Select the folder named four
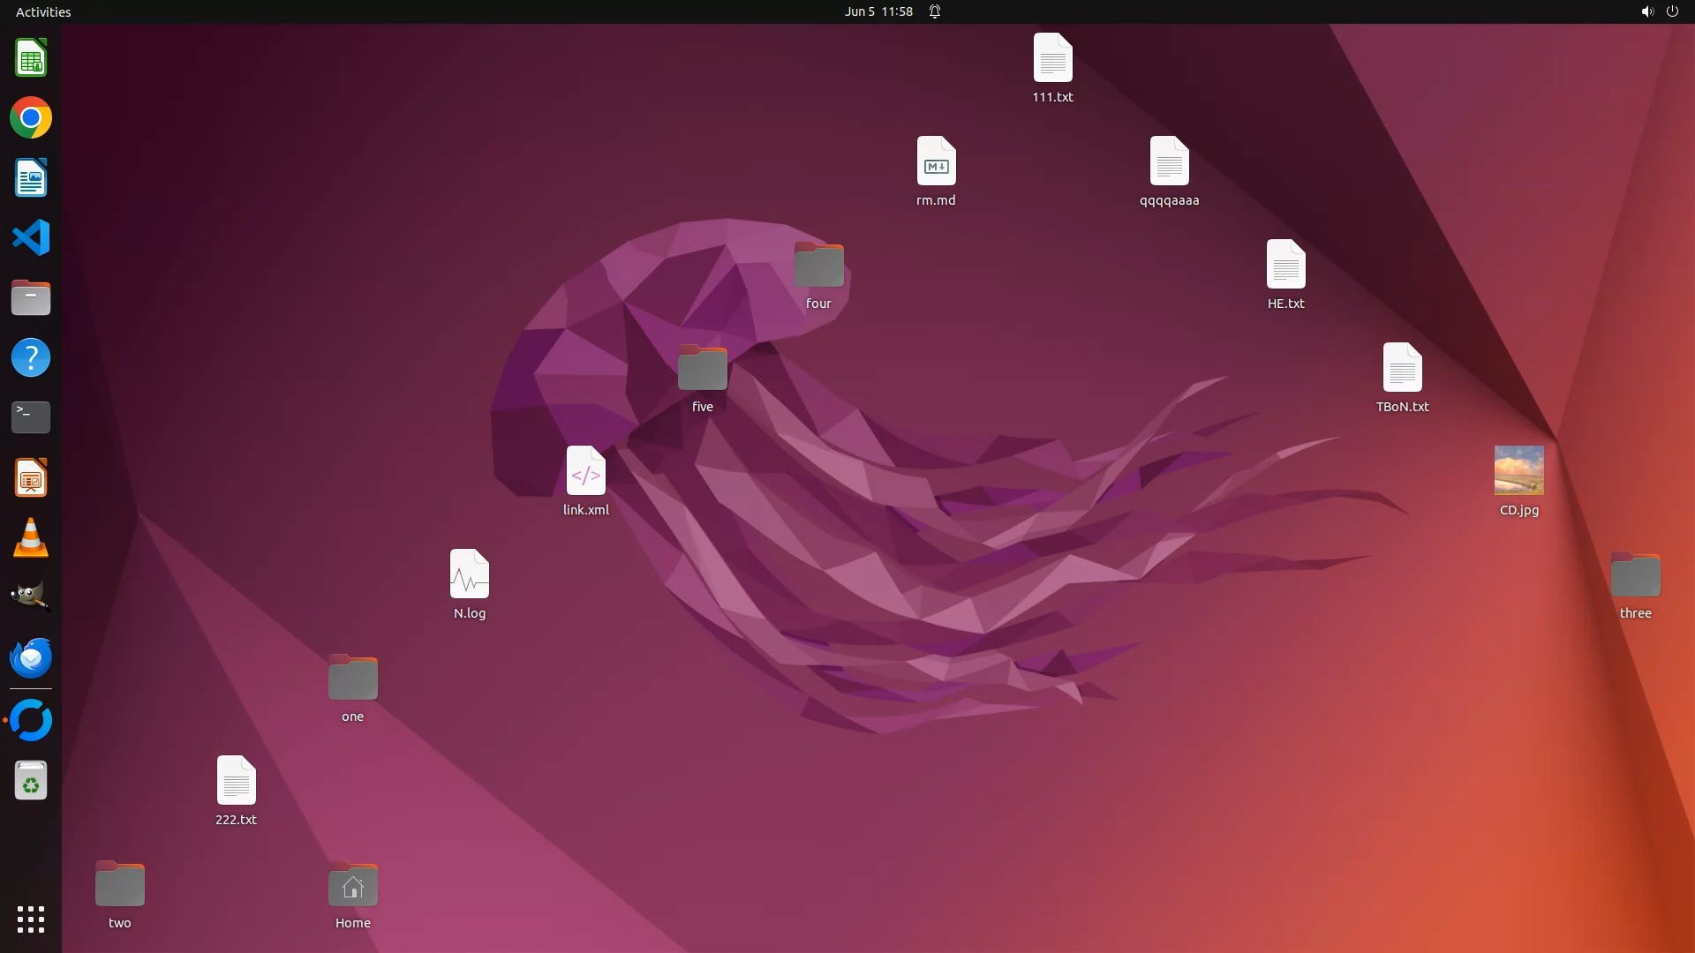 [x=818, y=266]
